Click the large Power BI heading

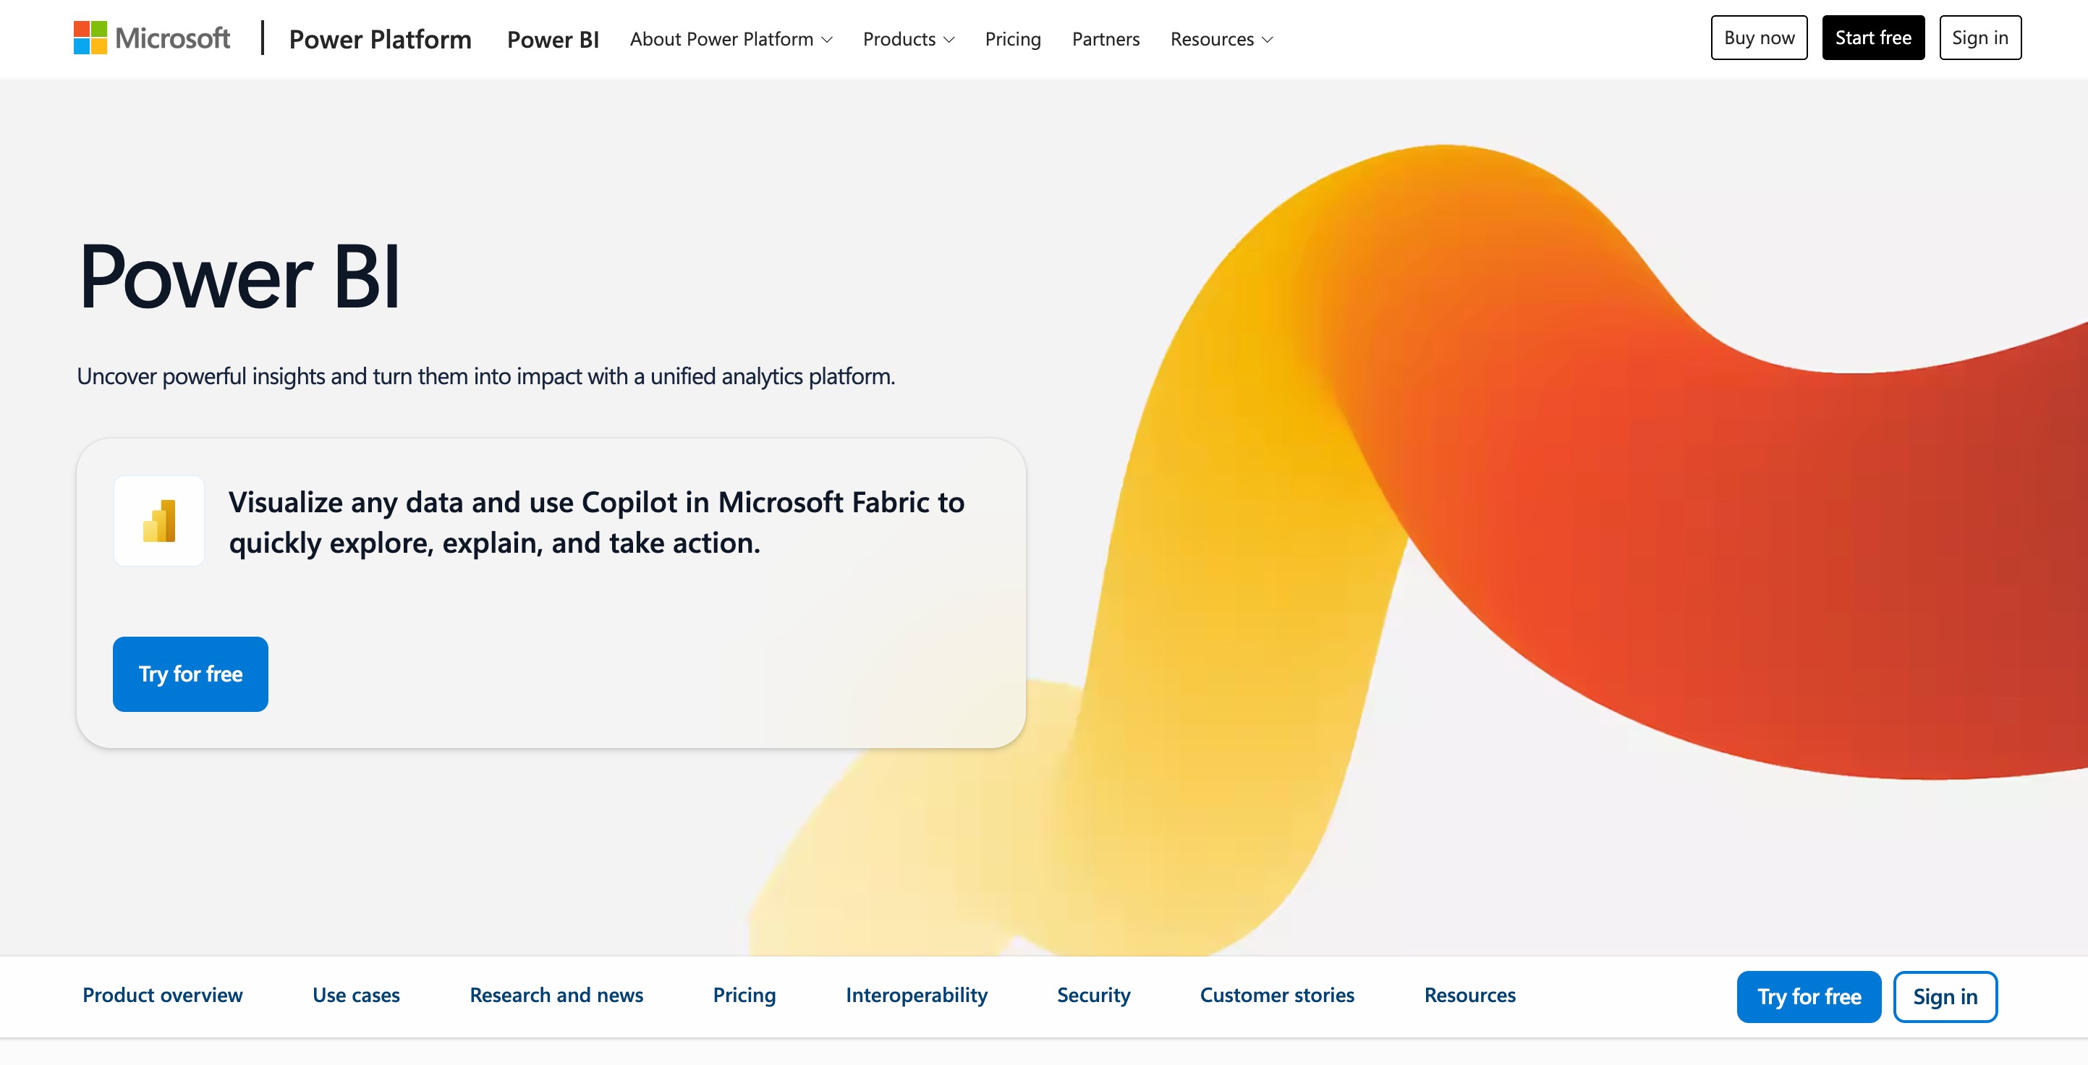click(x=239, y=276)
